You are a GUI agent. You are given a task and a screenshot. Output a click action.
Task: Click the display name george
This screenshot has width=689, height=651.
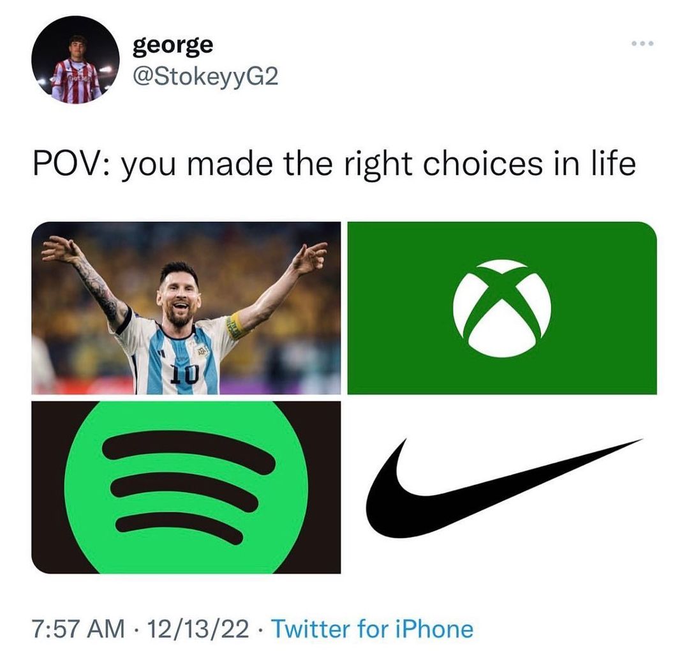pyautogui.click(x=173, y=45)
